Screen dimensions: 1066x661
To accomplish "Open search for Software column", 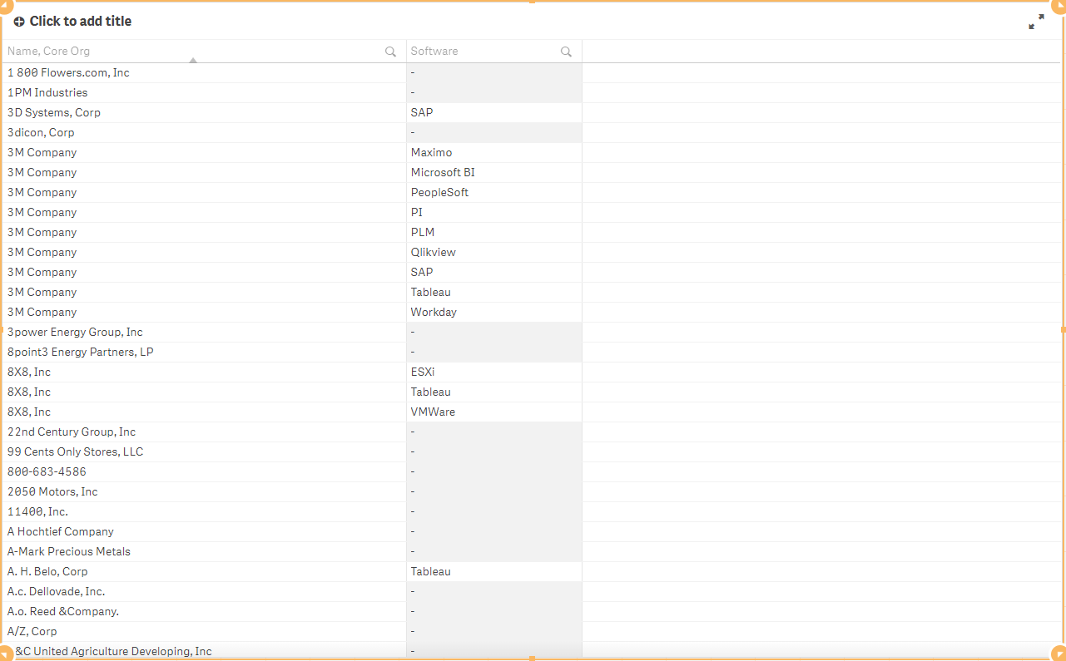I will pyautogui.click(x=566, y=52).
